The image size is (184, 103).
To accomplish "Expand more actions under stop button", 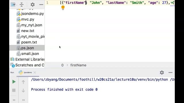I will pyautogui.click(x=14, y=100).
